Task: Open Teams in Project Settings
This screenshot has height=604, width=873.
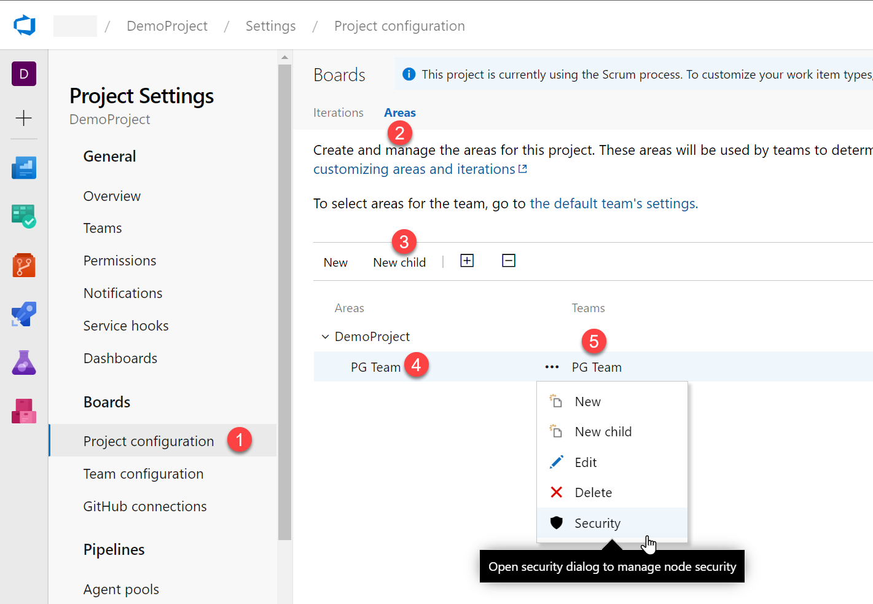Action: [x=103, y=228]
